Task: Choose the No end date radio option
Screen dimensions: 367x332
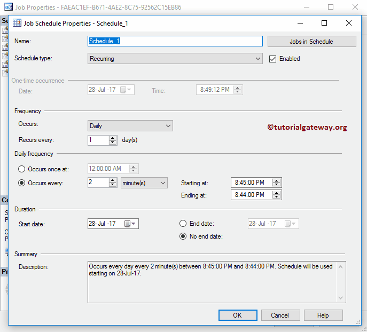Action: point(183,236)
